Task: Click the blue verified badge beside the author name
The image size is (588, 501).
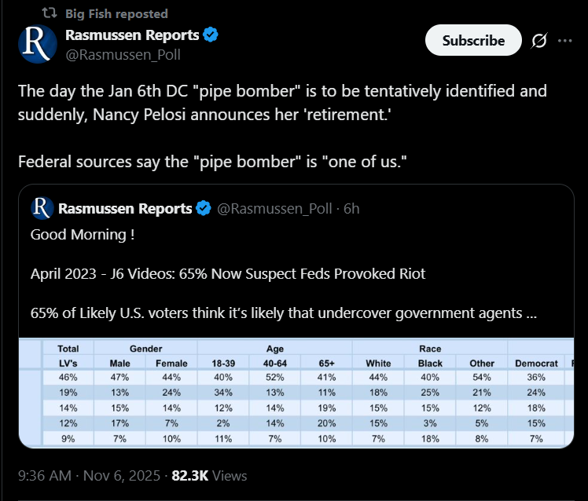Action: tap(211, 35)
